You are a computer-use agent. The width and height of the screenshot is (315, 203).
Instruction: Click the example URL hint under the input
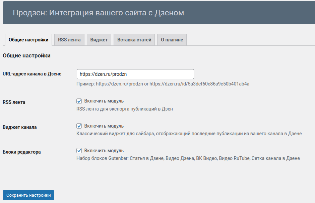pyautogui.click(x=163, y=84)
